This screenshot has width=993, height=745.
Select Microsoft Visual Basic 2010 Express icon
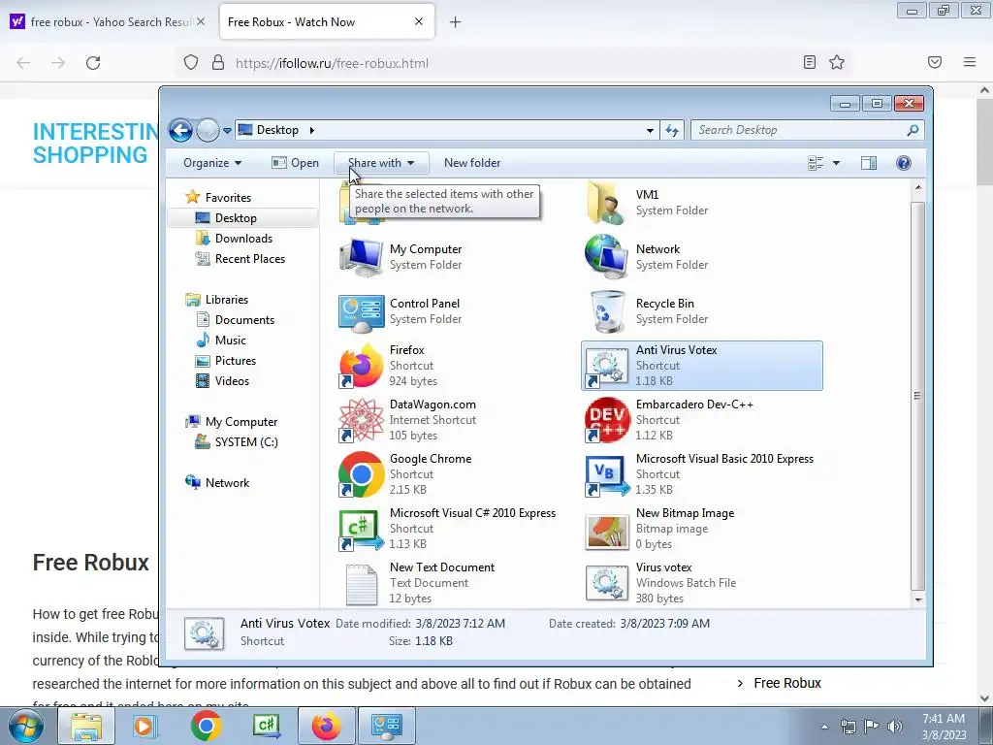(x=607, y=475)
